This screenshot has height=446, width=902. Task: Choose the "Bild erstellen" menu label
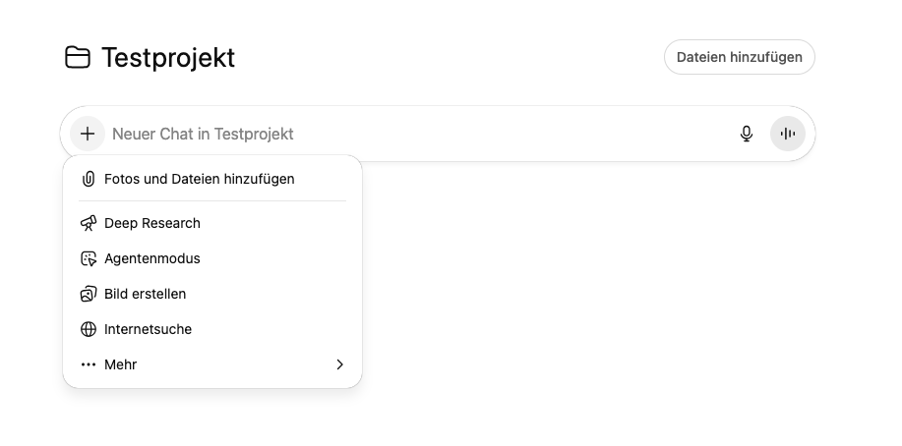click(x=146, y=294)
